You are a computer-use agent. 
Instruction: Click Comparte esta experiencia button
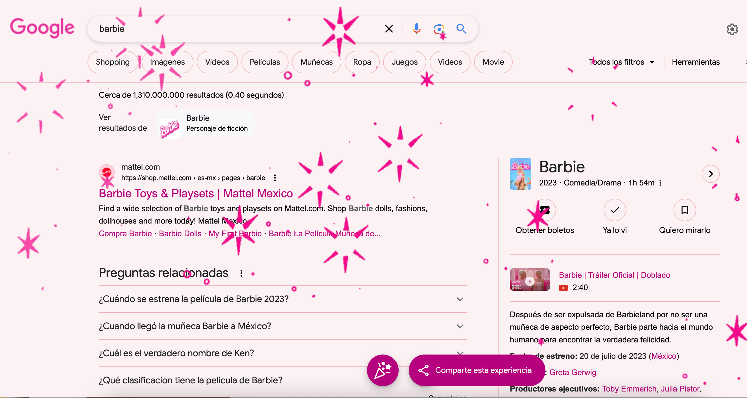(x=477, y=370)
